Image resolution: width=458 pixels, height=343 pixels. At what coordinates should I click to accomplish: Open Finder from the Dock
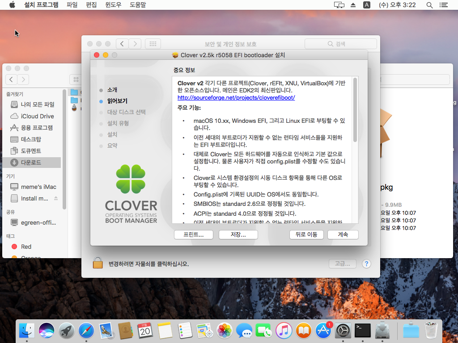26,331
